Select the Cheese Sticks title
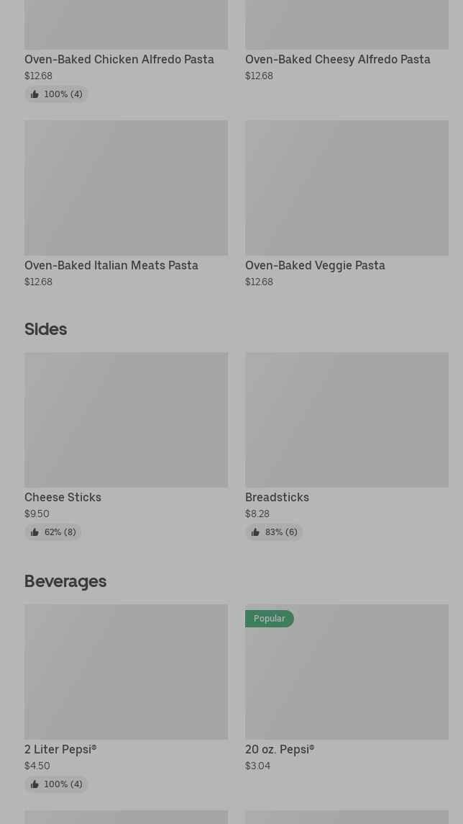 (63, 498)
